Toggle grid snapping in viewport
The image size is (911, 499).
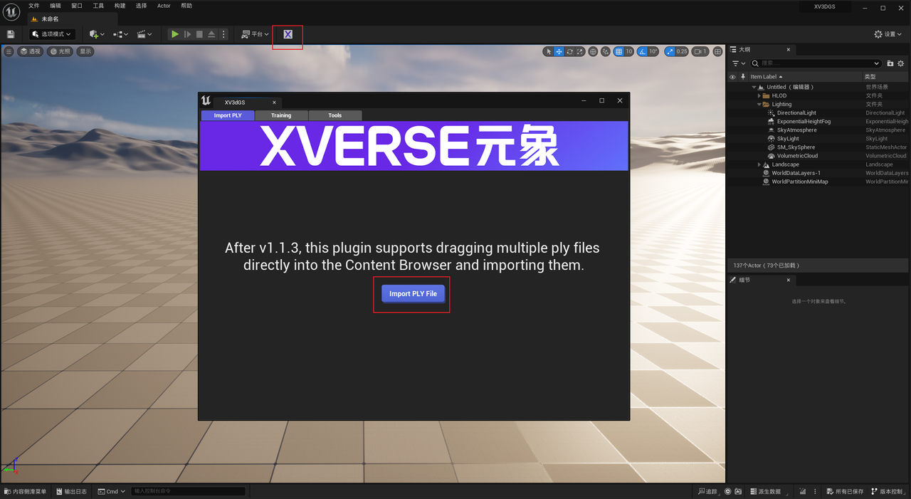[619, 51]
